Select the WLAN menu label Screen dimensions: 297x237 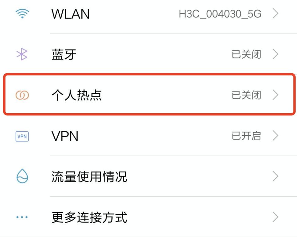point(71,14)
